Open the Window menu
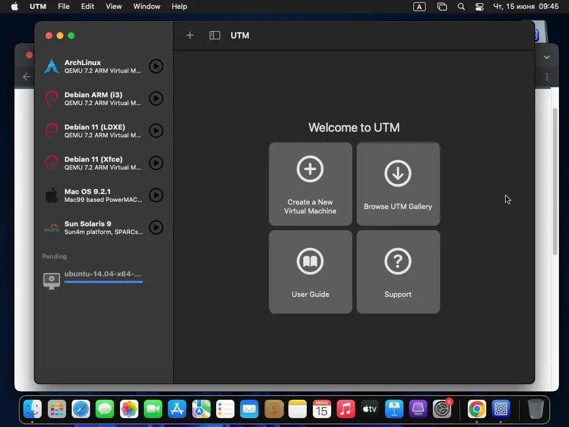Viewport: 569px width, 427px height. coord(147,7)
